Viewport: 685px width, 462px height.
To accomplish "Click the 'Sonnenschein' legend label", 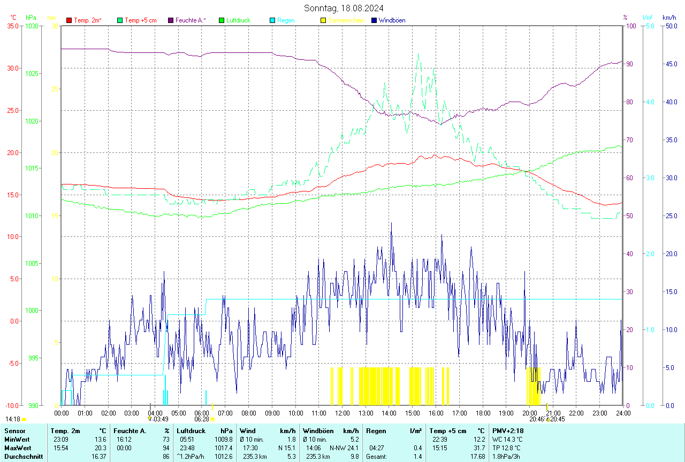I will (x=346, y=20).
